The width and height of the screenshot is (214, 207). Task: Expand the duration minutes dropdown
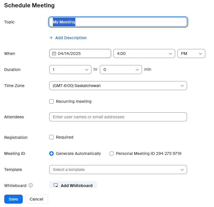click(x=121, y=70)
